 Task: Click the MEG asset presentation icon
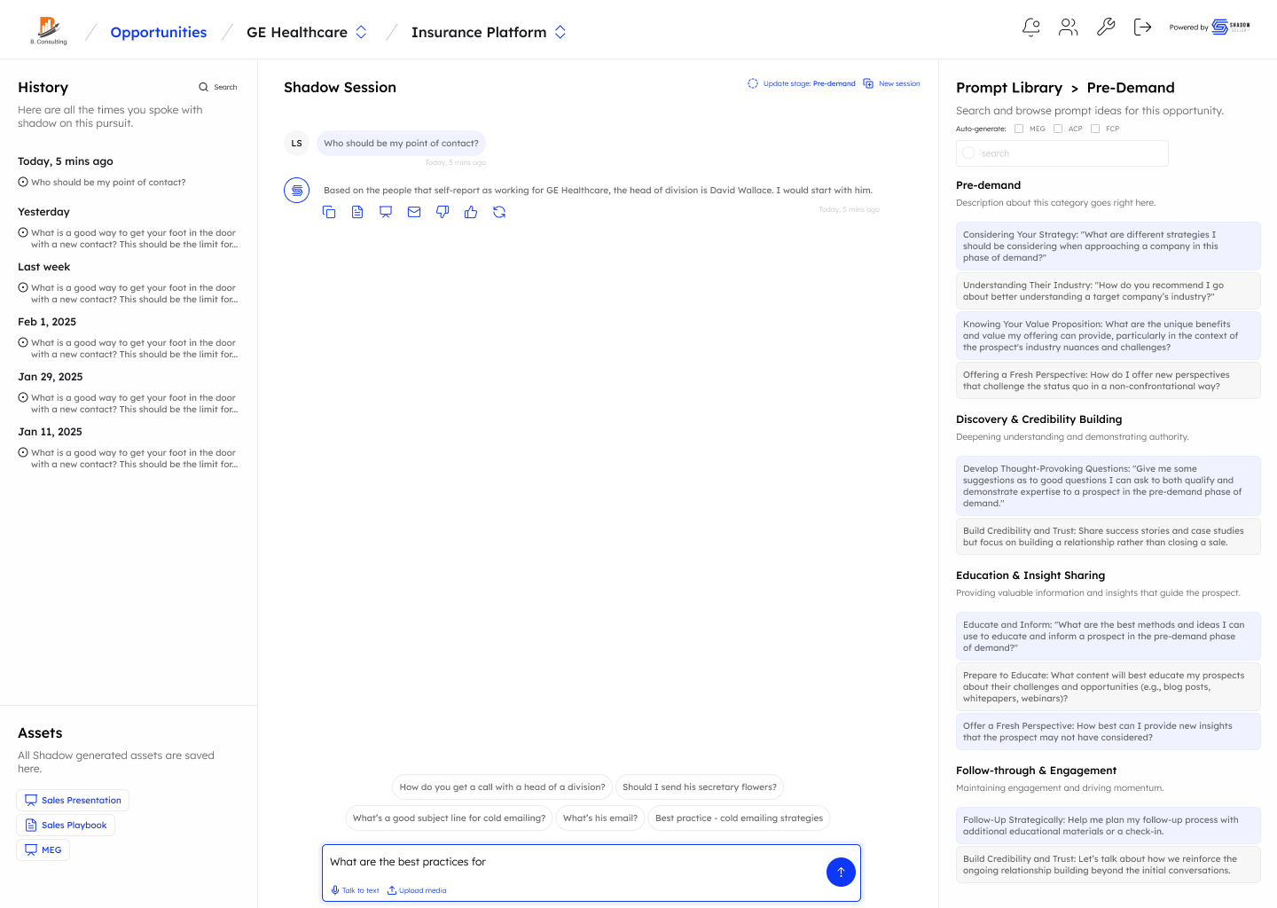(x=31, y=850)
